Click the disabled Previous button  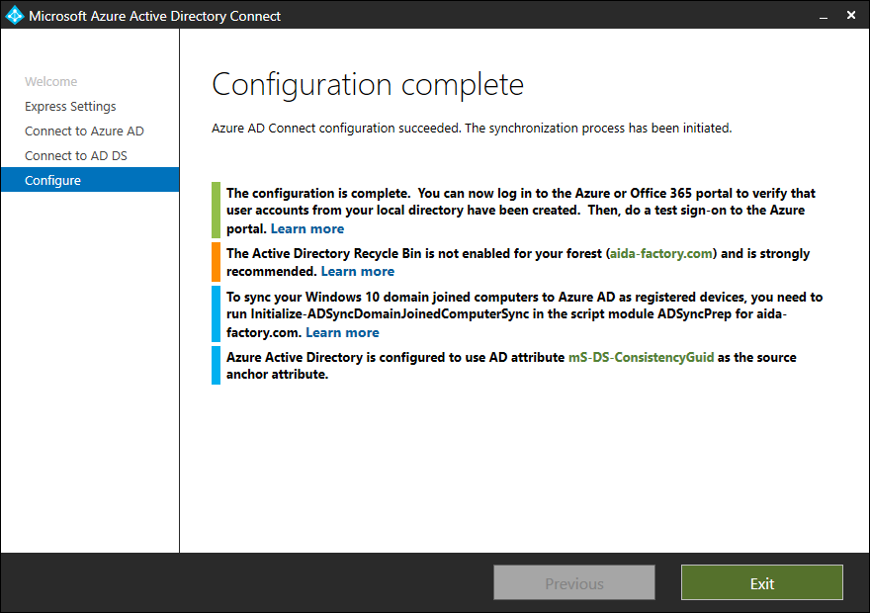(x=573, y=582)
